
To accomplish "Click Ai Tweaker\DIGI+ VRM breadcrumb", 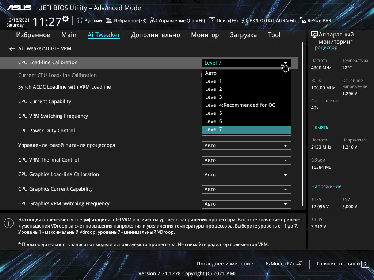I will (x=45, y=48).
